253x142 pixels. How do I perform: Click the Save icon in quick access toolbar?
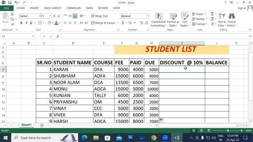9,2
